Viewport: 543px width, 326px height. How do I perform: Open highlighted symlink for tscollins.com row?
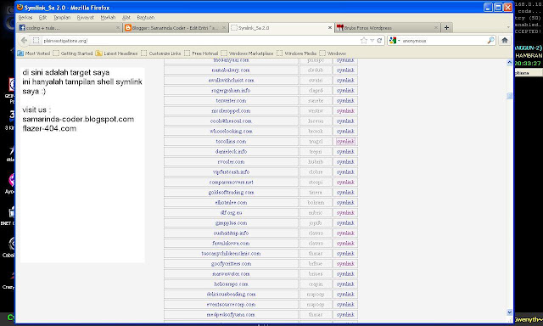pyautogui.click(x=345, y=141)
